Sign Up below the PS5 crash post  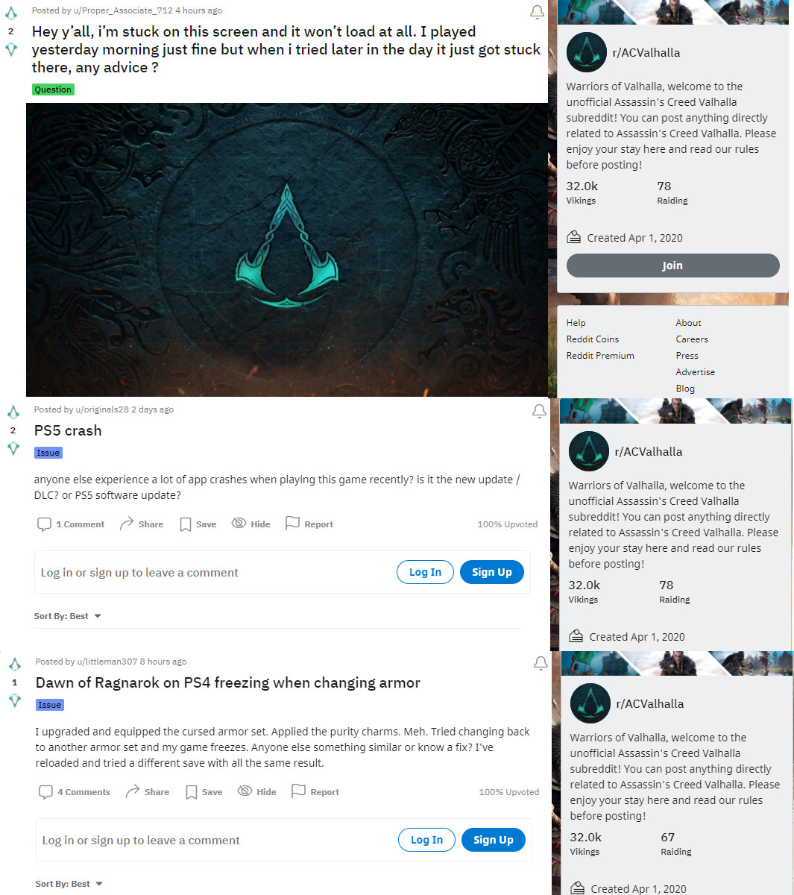point(492,572)
